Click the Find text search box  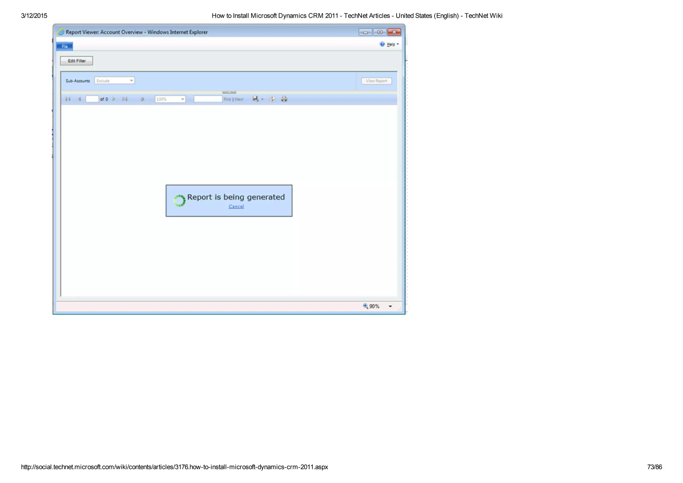click(x=208, y=99)
